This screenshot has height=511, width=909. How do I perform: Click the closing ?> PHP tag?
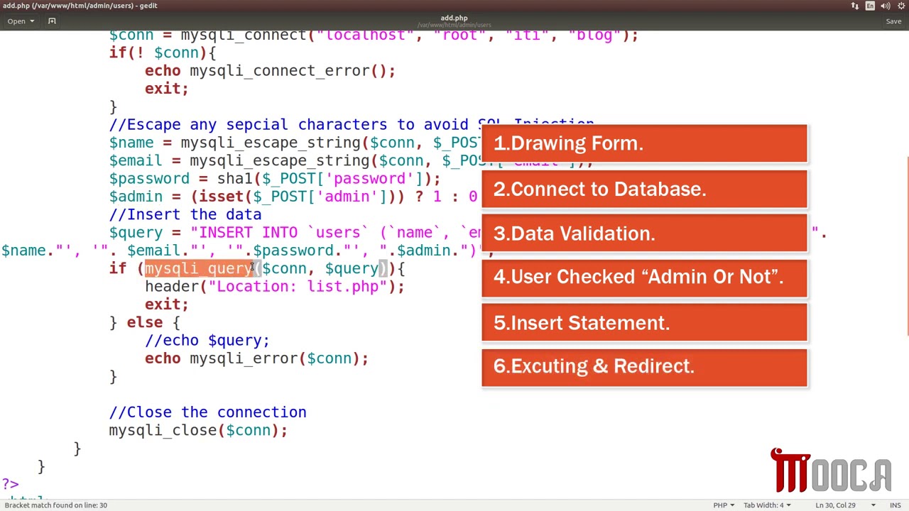coord(10,484)
